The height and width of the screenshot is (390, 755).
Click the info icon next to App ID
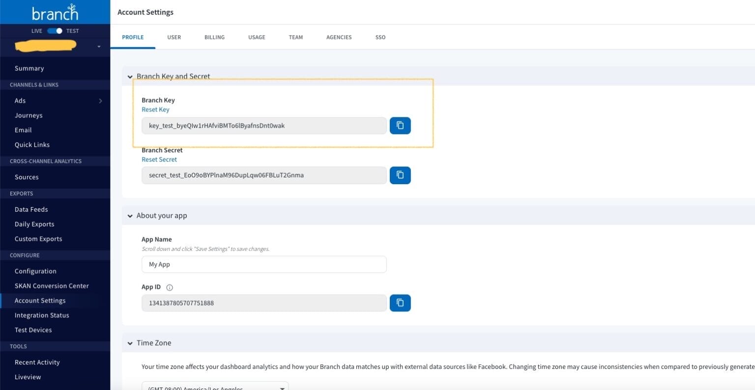point(170,287)
